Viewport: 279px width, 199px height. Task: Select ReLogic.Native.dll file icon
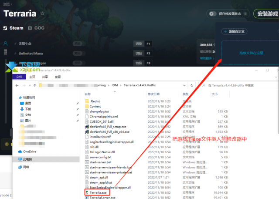(x=87, y=152)
